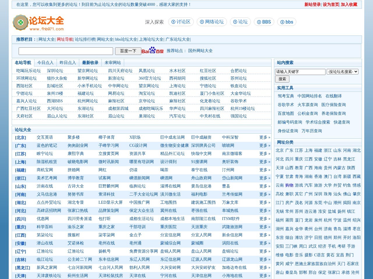Open the uppercase BBS explore pill
The height and width of the screenshot is (279, 373).
click(x=264, y=22)
